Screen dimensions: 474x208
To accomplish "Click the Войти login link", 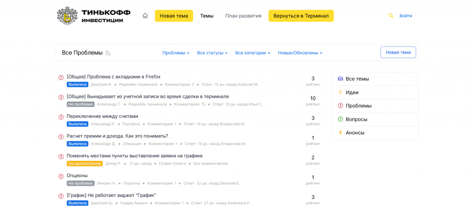I will click(405, 16).
